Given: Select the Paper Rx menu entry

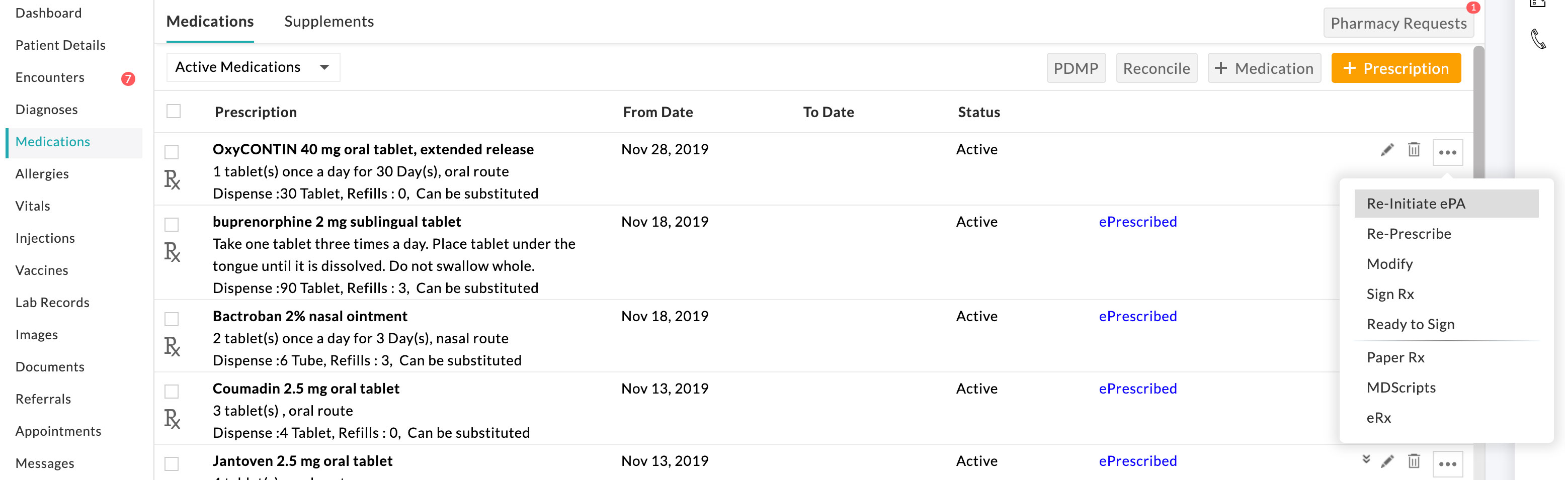Looking at the screenshot, I should click(x=1395, y=357).
